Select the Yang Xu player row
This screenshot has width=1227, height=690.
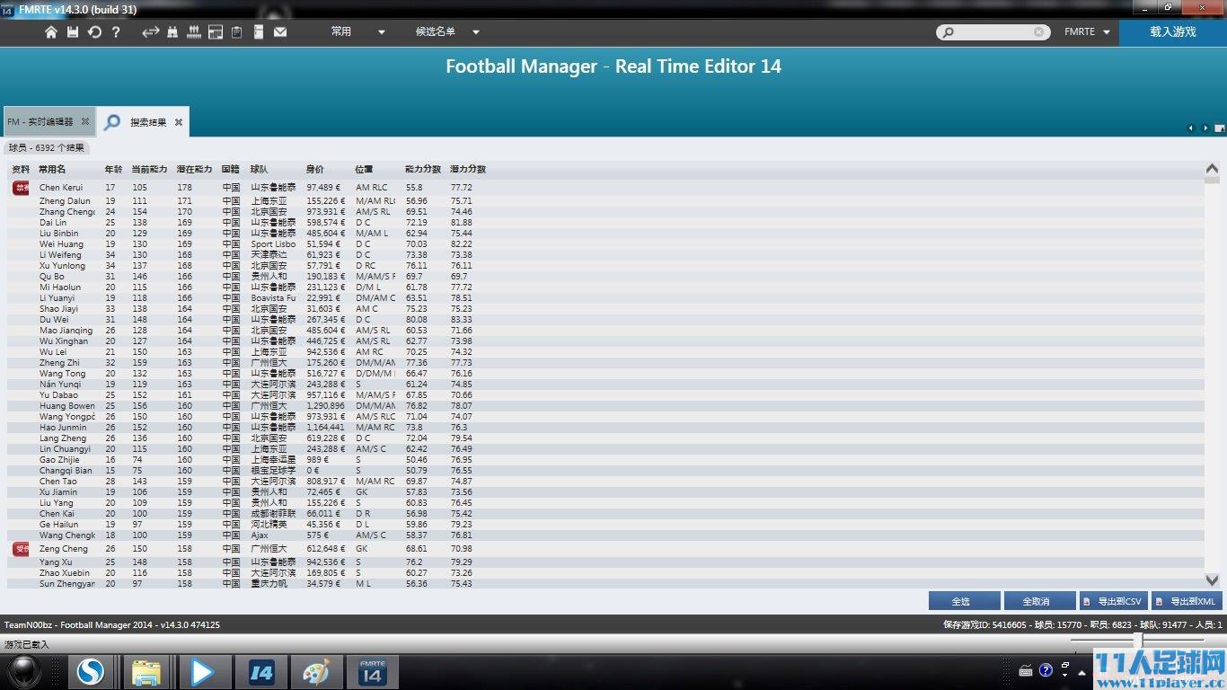pyautogui.click(x=605, y=562)
